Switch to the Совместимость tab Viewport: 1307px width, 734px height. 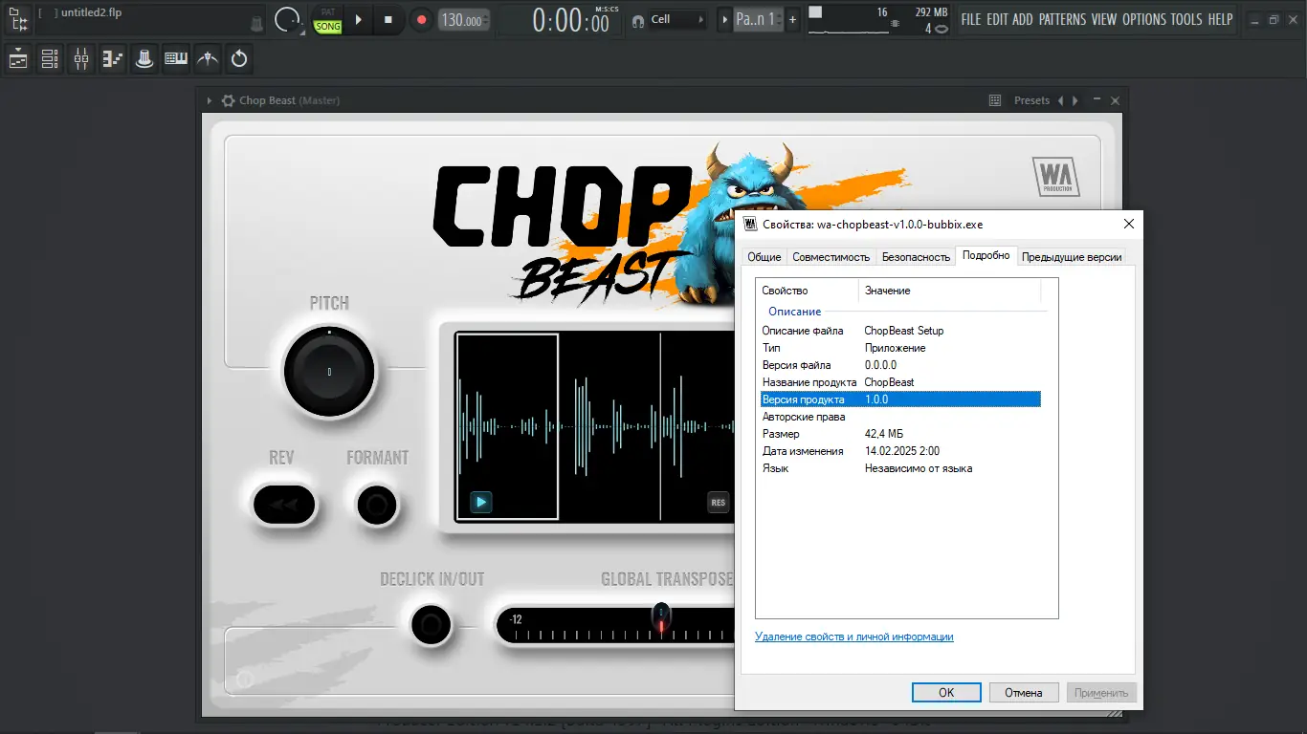tap(831, 257)
